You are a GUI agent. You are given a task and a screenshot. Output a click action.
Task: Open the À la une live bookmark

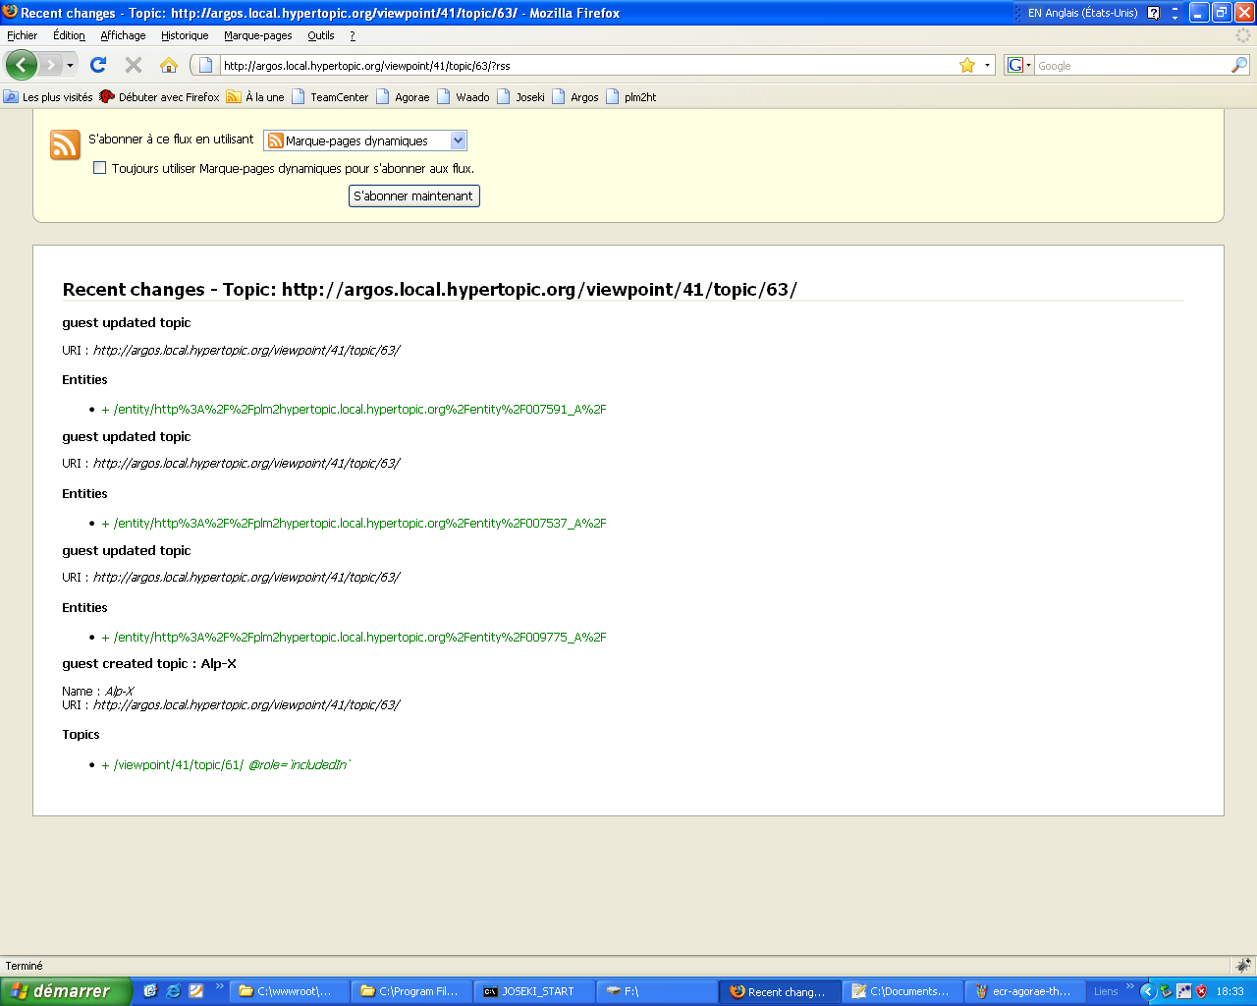pos(255,97)
